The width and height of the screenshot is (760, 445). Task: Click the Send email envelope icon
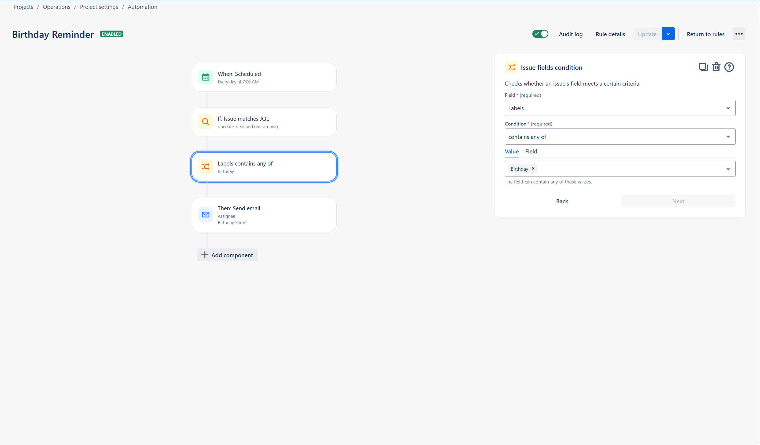[206, 215]
